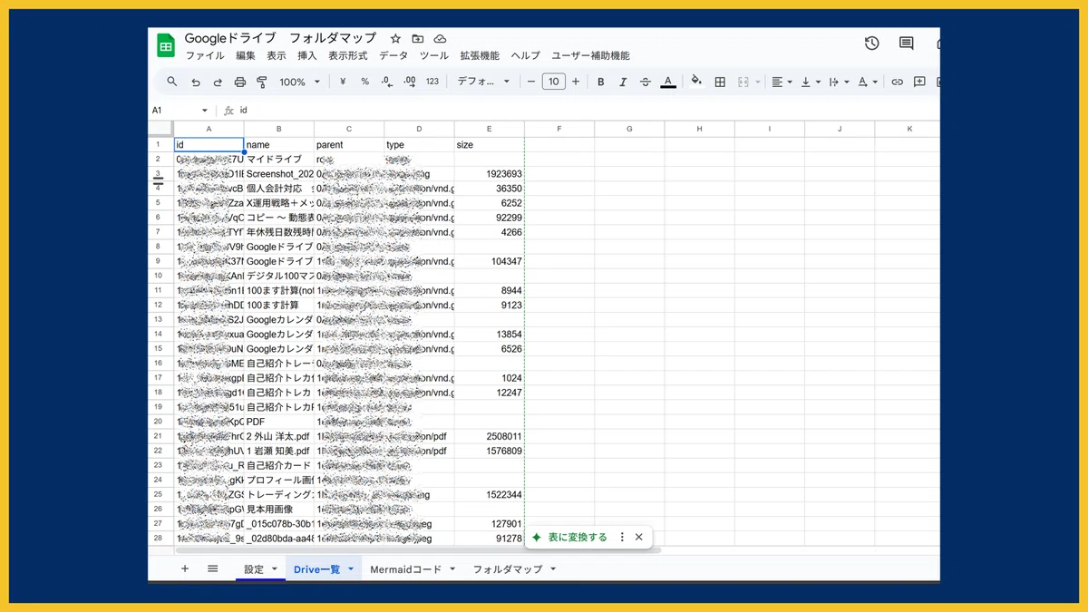The width and height of the screenshot is (1088, 612).
Task: Undo the last action
Action: click(195, 82)
